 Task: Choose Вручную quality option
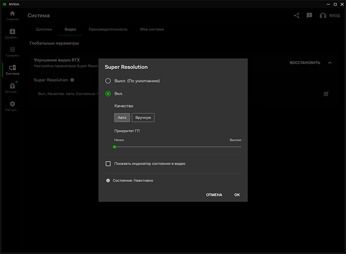click(143, 118)
